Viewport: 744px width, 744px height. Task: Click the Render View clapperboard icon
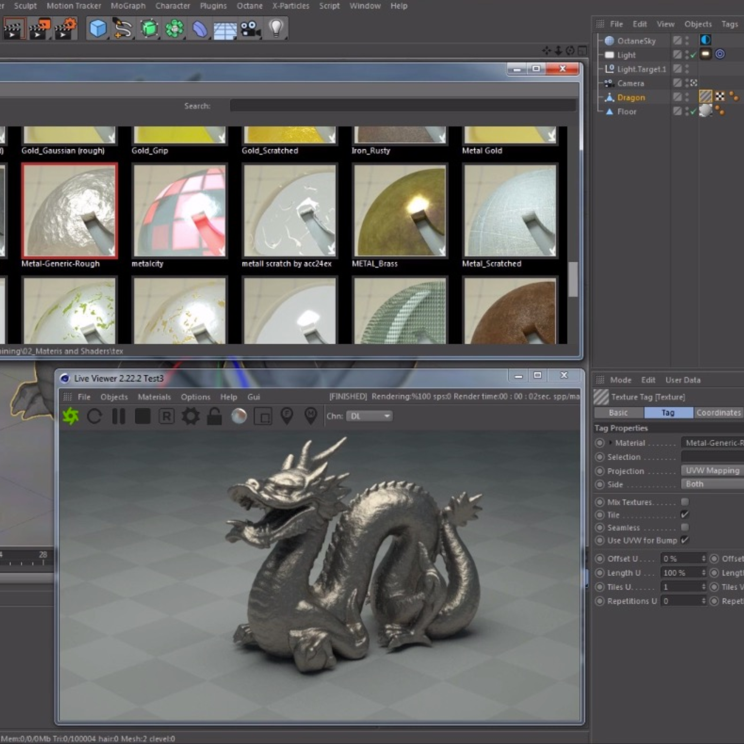pos(13,29)
